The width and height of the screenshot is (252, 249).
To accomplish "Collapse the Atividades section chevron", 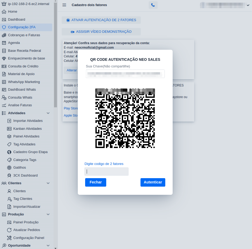I will tap(48, 113).
